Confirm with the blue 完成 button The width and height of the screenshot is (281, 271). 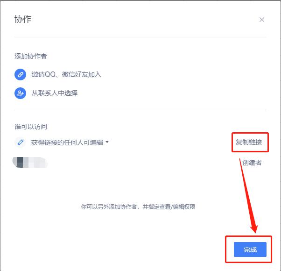(x=250, y=250)
